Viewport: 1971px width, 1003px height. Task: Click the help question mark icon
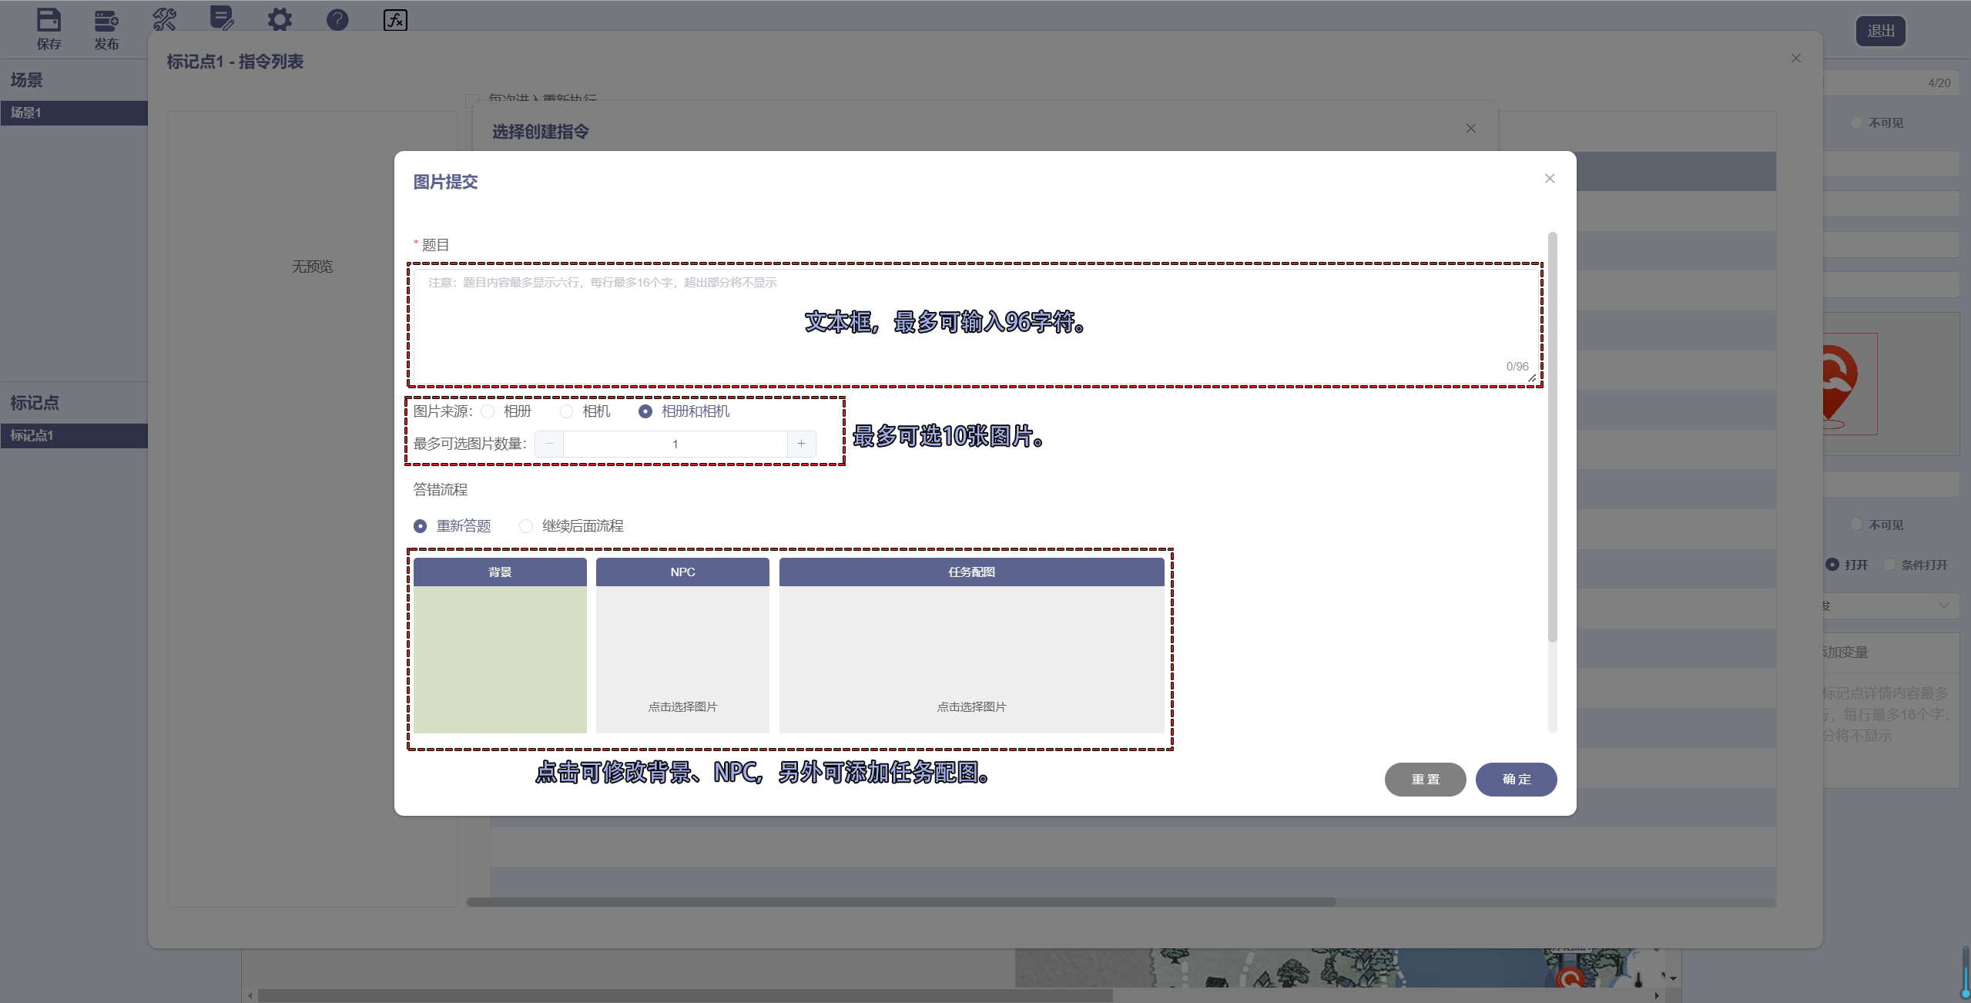point(337,19)
